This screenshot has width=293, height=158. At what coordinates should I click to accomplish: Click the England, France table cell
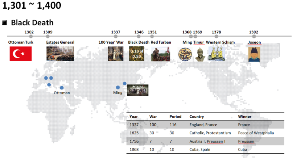point(203,125)
